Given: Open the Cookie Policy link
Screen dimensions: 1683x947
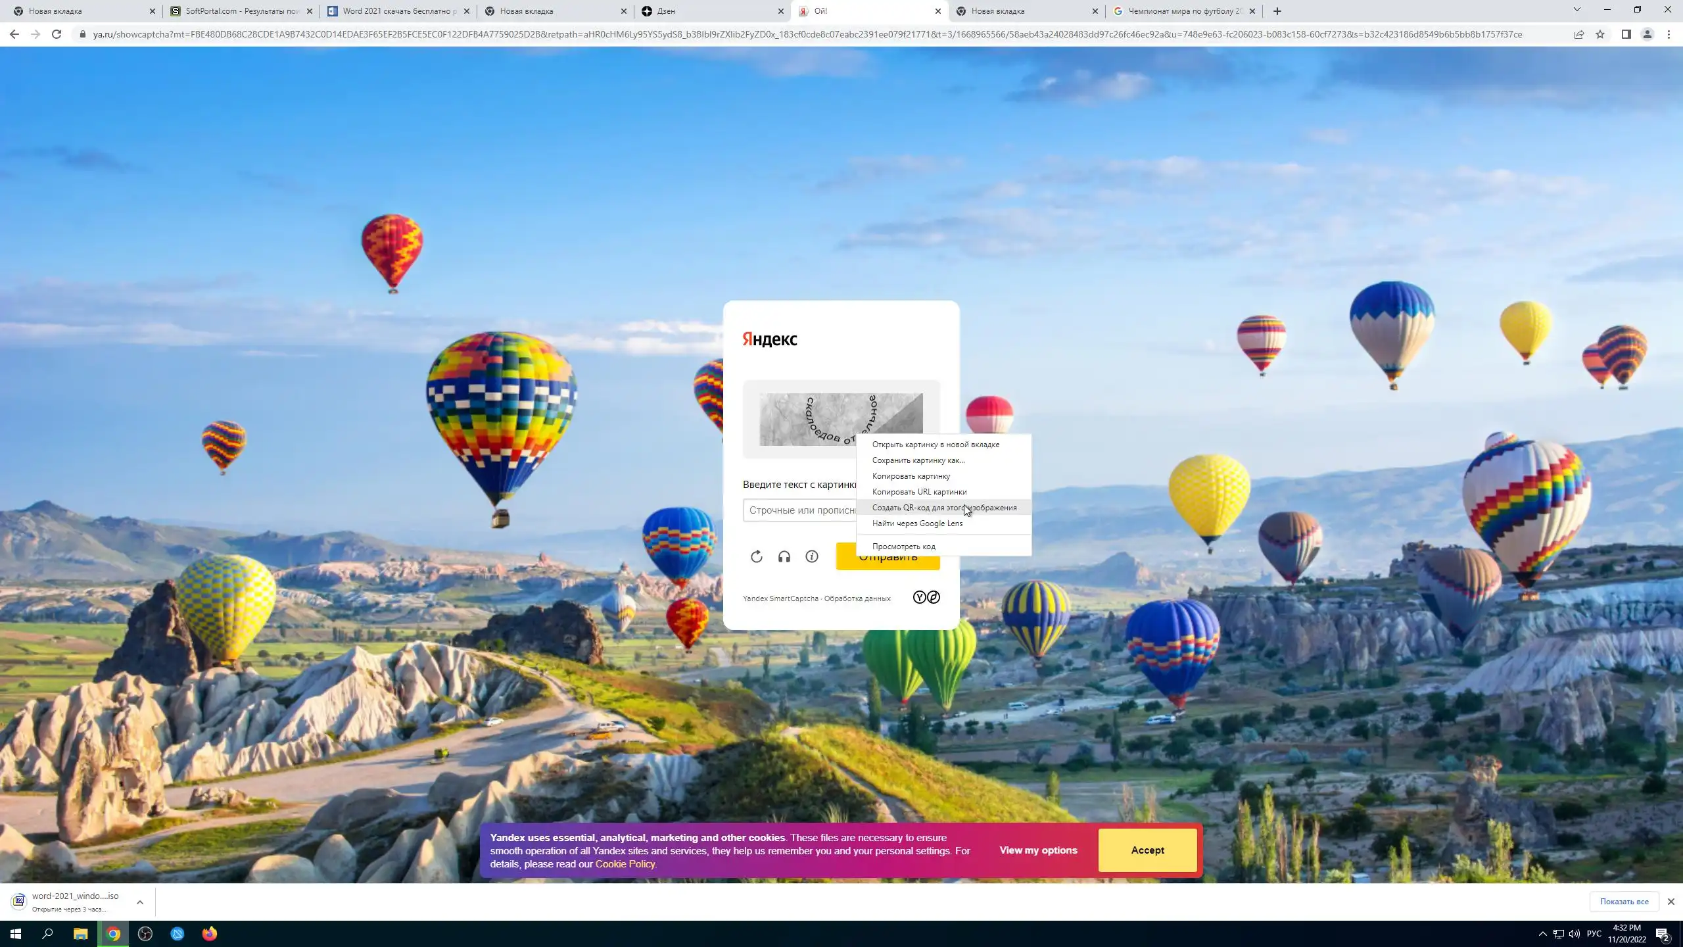Looking at the screenshot, I should pos(625,864).
